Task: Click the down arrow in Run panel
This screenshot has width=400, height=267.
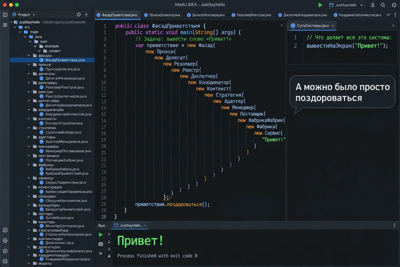Action: (x=109, y=242)
